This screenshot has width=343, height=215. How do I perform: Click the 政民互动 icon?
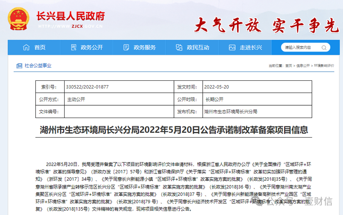click(179, 47)
